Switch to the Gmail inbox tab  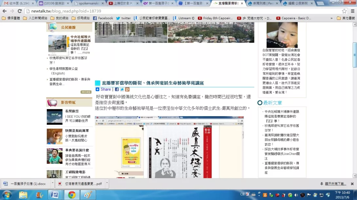tap(18, 3)
